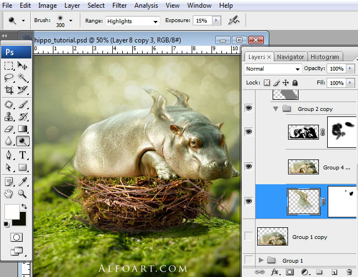Delete layer trash icon
Screen dimensions: 358x277
pos(349,272)
